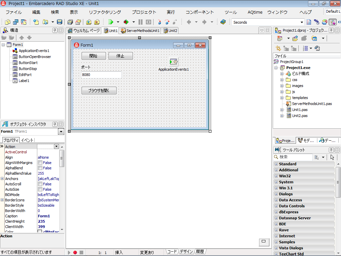Click the 開始 button on Form1

pos(94,56)
